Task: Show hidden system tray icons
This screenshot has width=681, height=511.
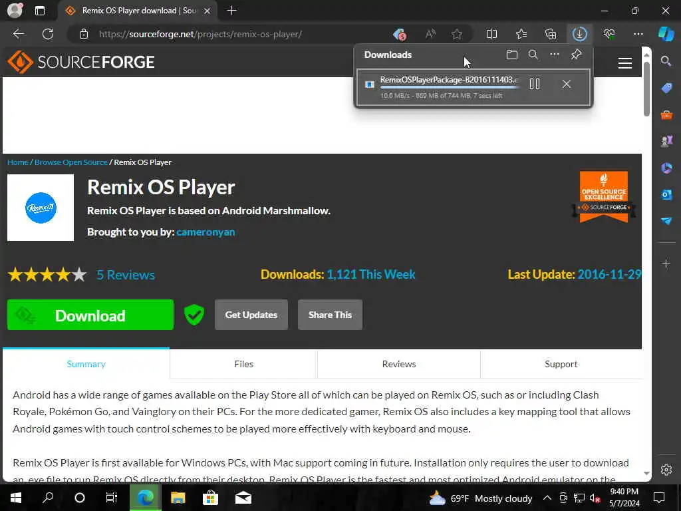Action: coord(547,498)
